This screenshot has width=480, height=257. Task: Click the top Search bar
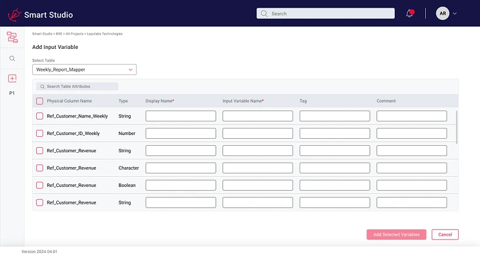pos(325,13)
